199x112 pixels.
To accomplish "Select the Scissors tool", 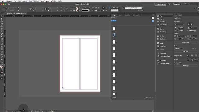I will click(x=2, y=44).
